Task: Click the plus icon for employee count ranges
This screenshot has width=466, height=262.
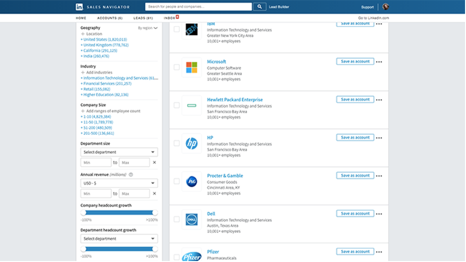Action: coord(83,111)
